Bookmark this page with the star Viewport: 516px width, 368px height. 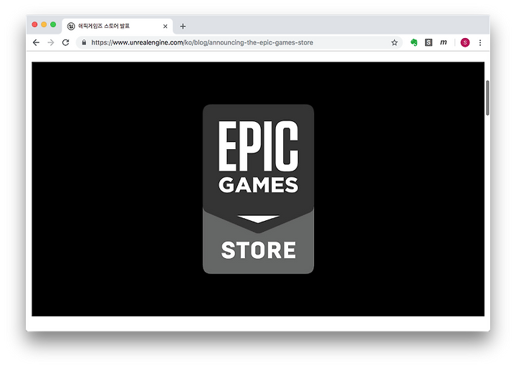click(x=394, y=42)
